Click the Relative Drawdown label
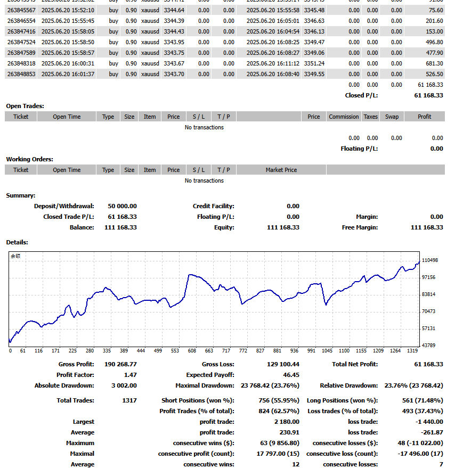Image resolution: width=463 pixels, height=468 pixels. pyautogui.click(x=349, y=385)
